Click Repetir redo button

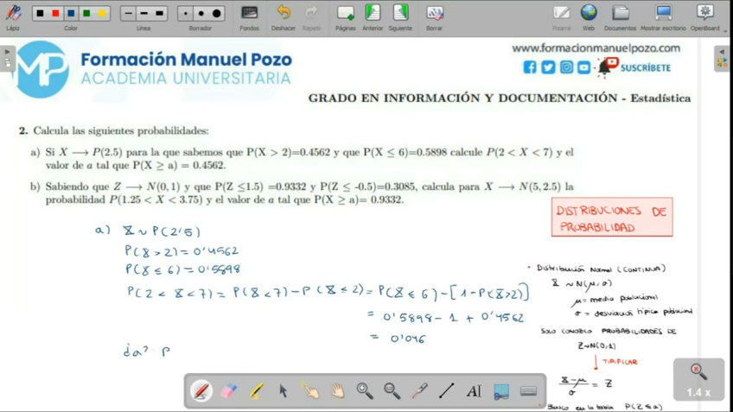311,18
